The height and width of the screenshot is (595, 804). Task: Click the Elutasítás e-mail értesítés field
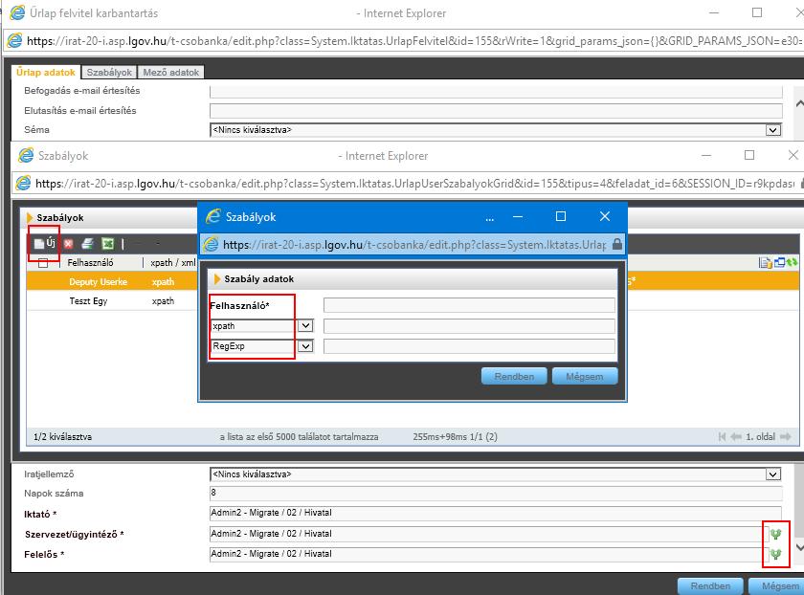point(496,111)
